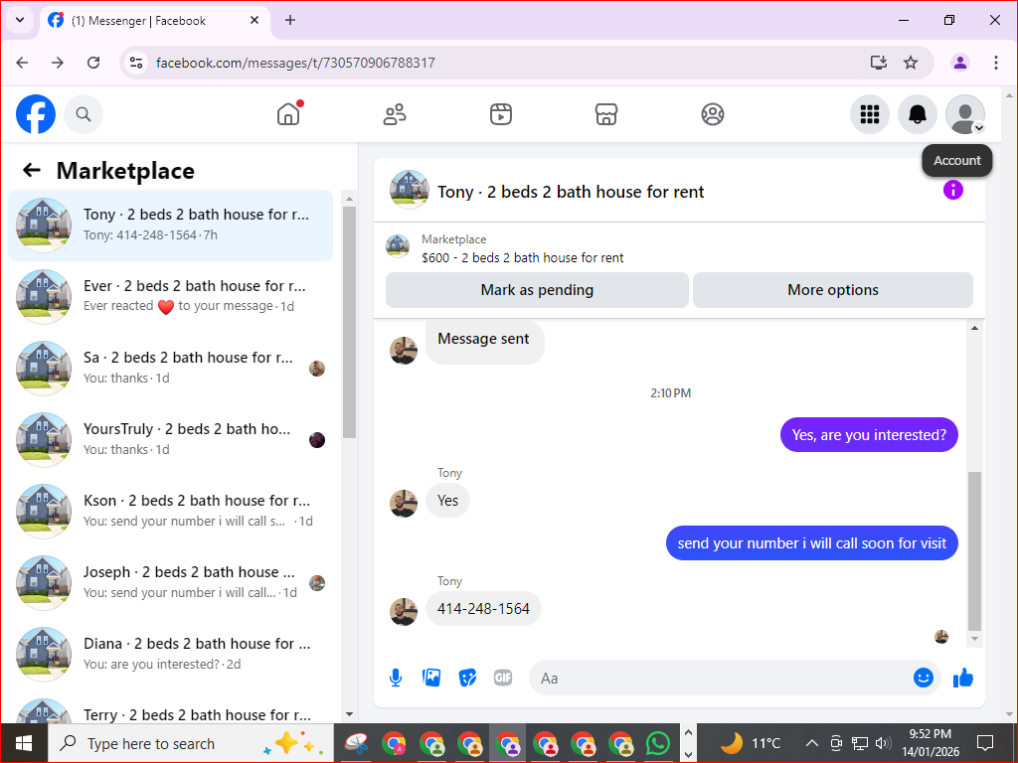Click the 'Message sent' bubble
The width and height of the screenshot is (1018, 763).
(x=484, y=342)
